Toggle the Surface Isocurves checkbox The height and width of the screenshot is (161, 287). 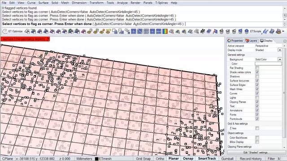pos(257,80)
